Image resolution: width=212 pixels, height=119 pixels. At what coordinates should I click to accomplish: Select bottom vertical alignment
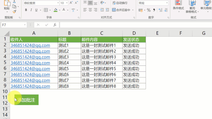(x=95, y=3)
